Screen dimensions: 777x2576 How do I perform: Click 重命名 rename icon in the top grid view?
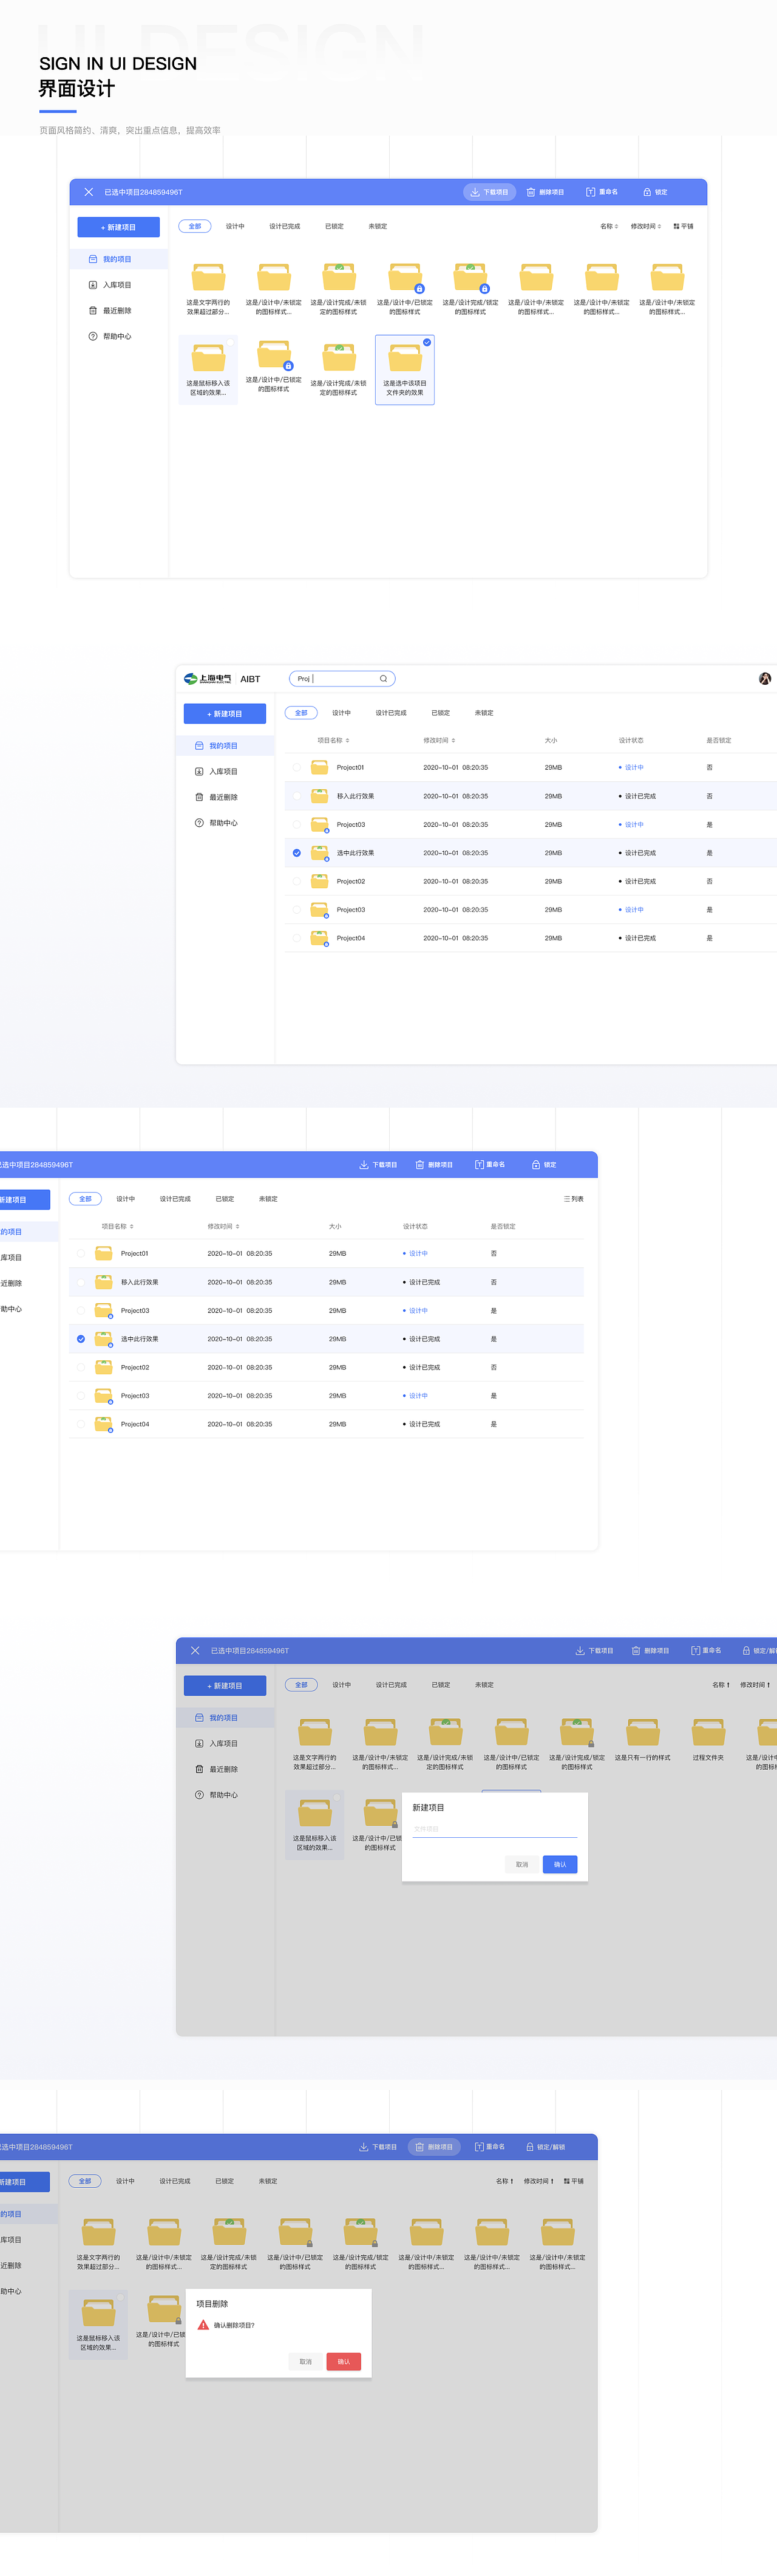[590, 192]
